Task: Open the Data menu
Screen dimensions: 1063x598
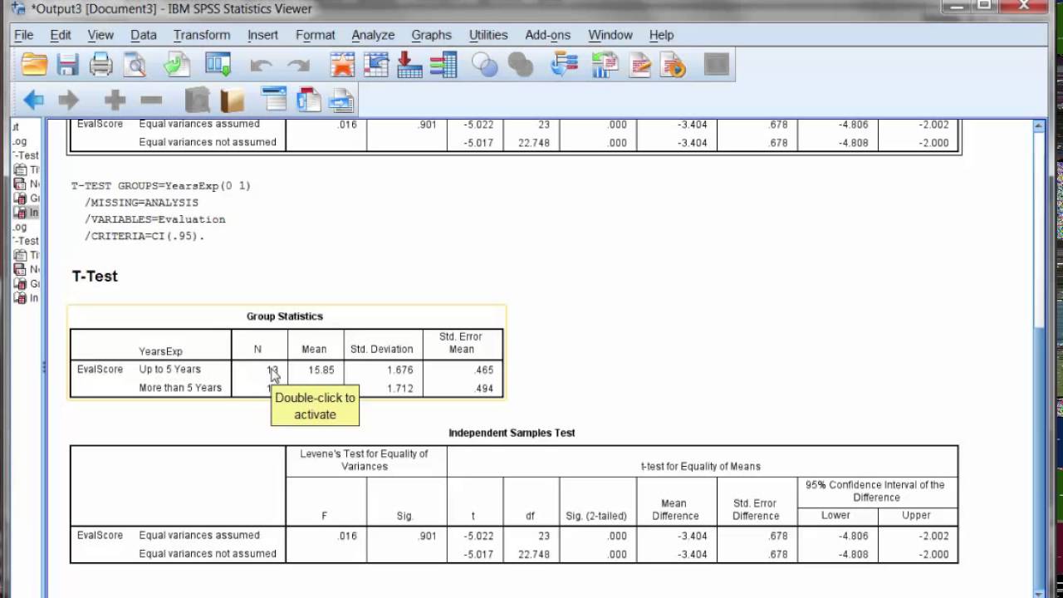Action: pos(144,35)
